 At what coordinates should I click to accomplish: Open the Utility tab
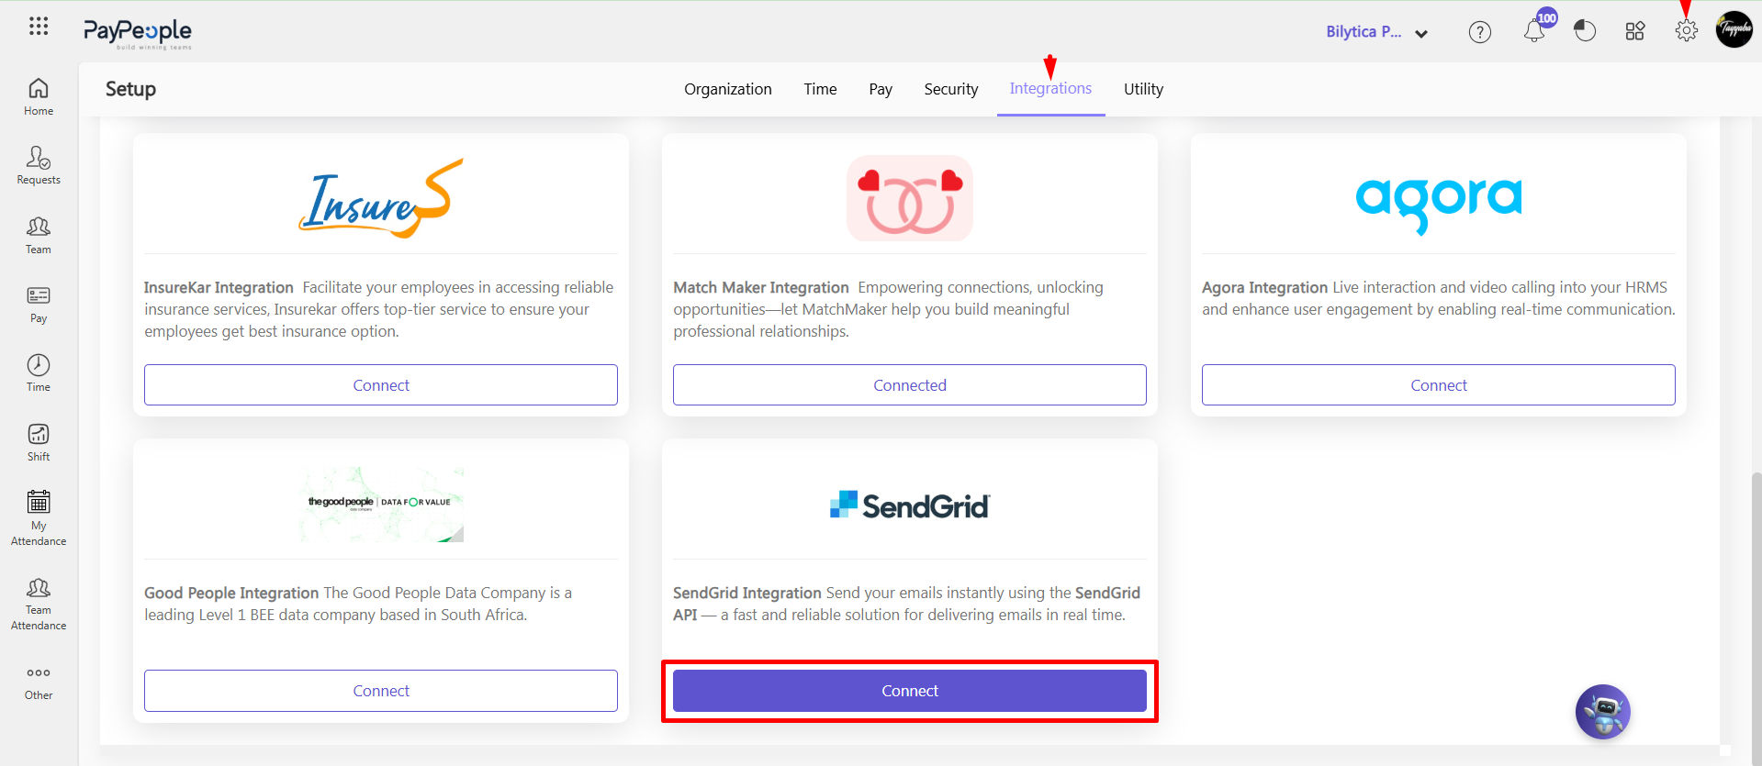1143,89
